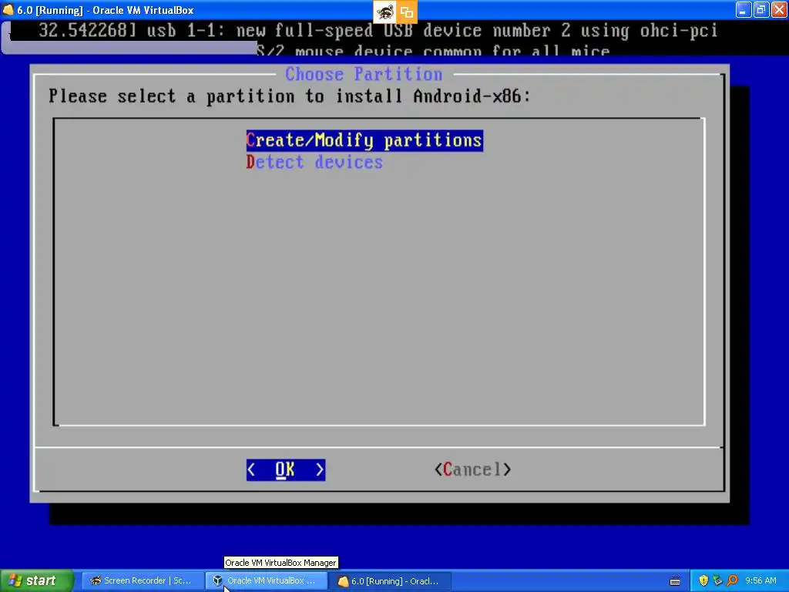789x592 pixels.
Task: Click the Choose Partition dialog title
Action: pos(364,75)
